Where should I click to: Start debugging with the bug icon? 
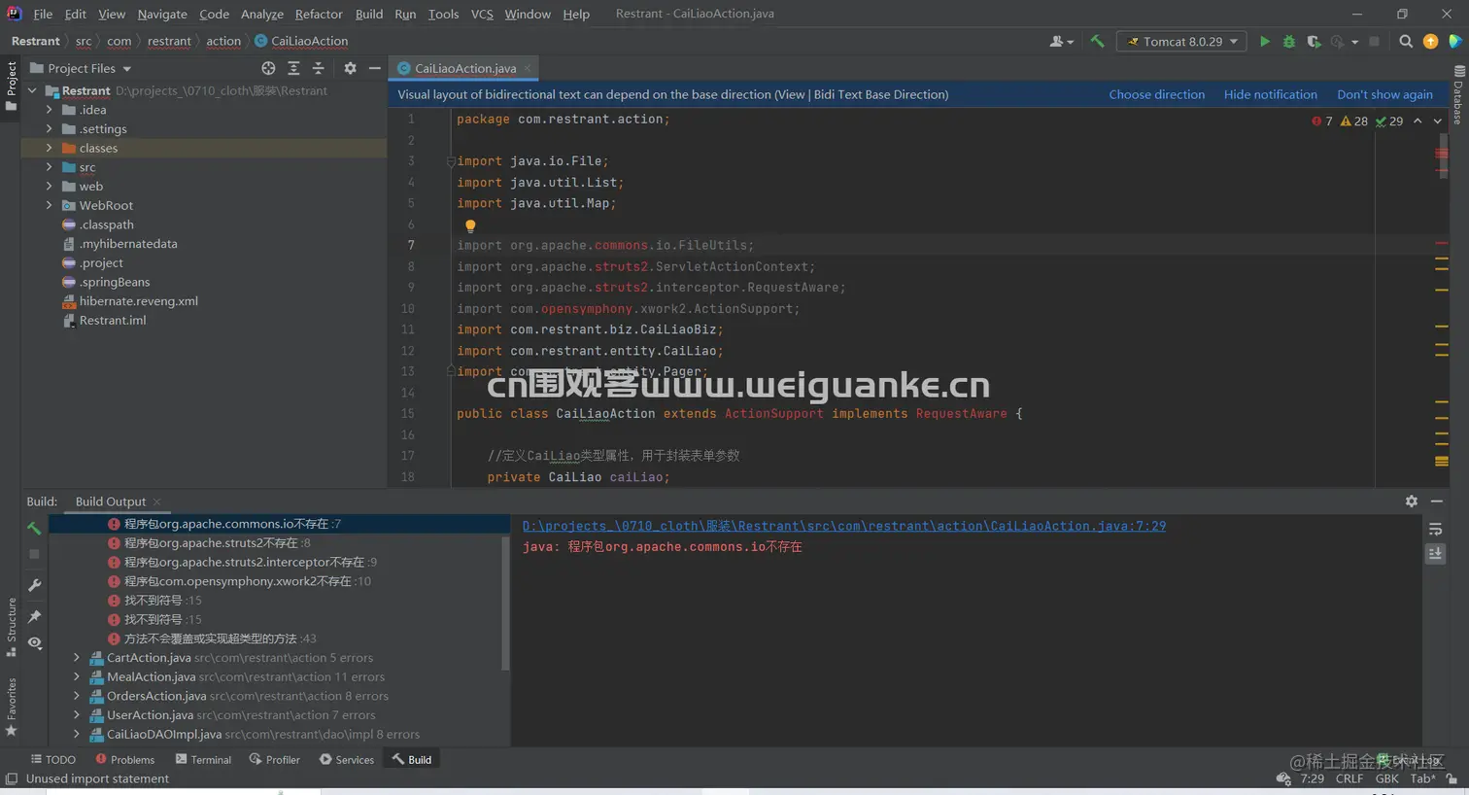pyautogui.click(x=1289, y=42)
